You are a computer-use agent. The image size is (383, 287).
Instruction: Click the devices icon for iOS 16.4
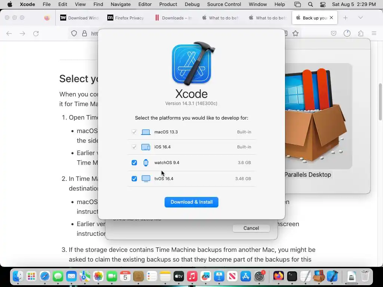coord(146,147)
